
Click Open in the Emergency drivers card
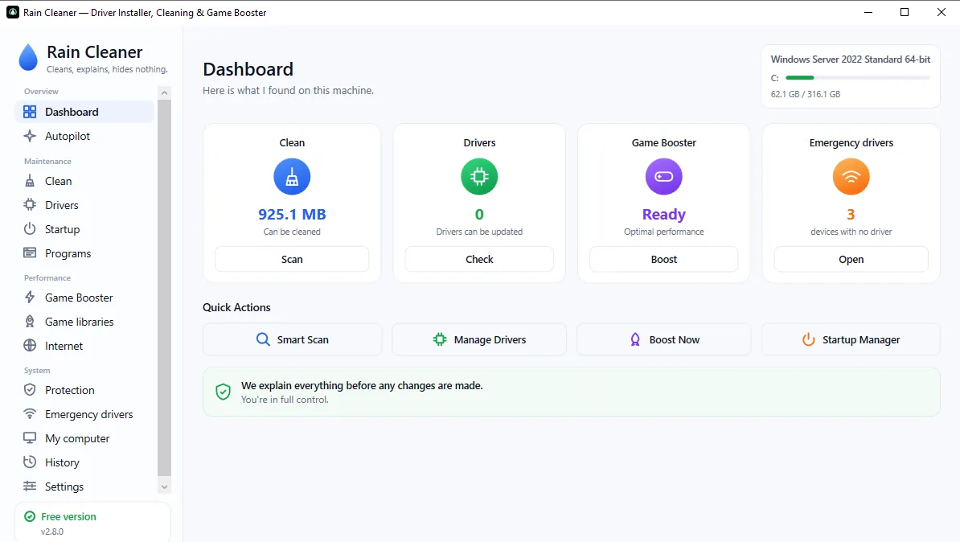pyautogui.click(x=851, y=259)
